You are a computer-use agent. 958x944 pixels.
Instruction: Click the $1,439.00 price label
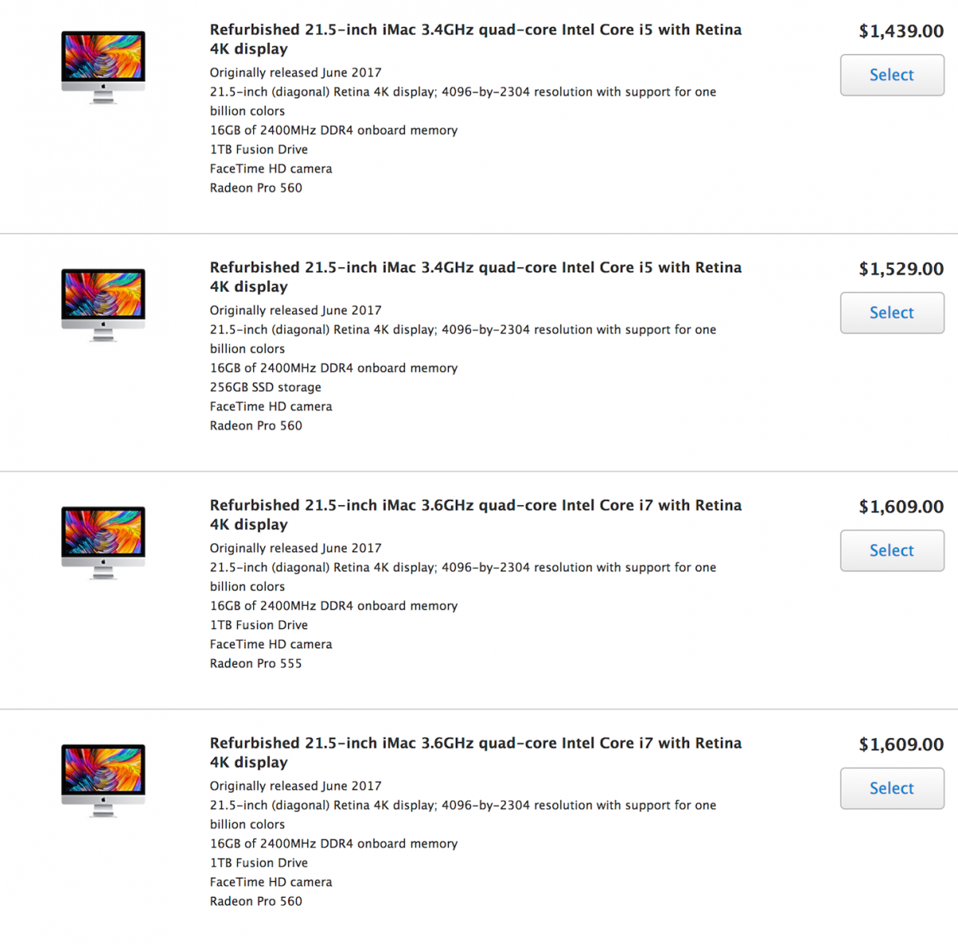tap(900, 31)
